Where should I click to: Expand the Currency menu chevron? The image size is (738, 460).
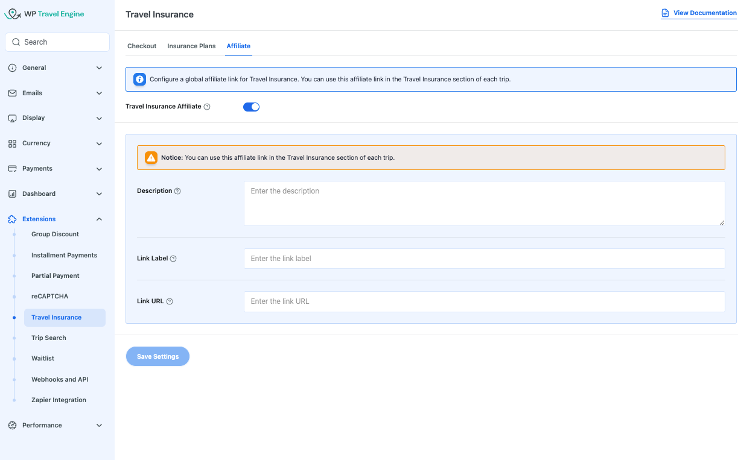(99, 143)
